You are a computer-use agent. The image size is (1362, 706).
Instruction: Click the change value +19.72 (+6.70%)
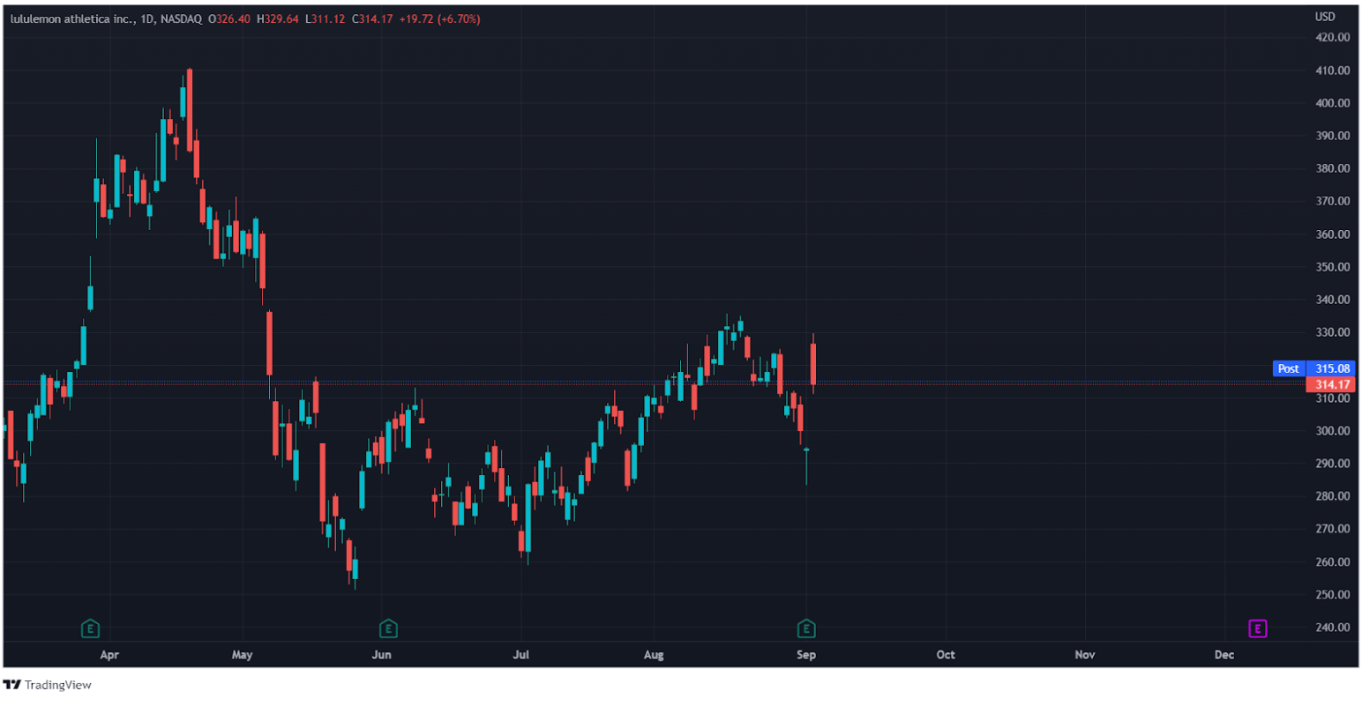click(x=438, y=19)
